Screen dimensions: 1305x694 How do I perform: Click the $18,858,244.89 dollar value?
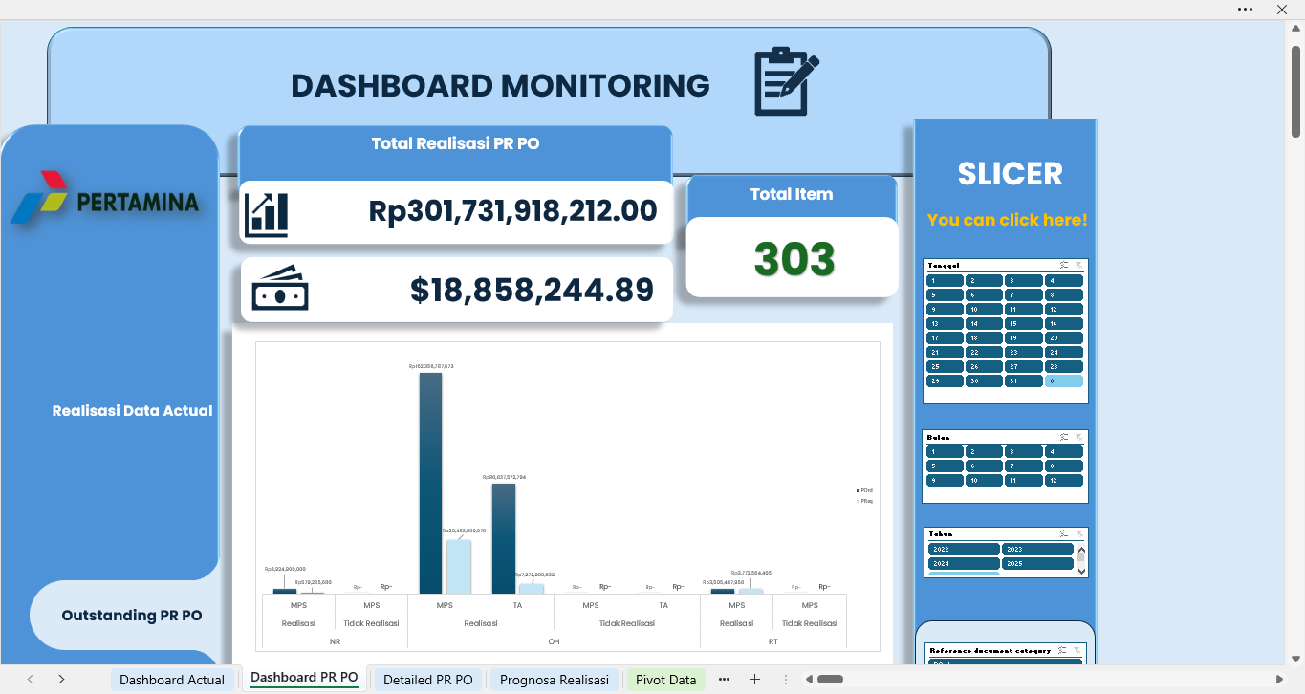(x=532, y=290)
